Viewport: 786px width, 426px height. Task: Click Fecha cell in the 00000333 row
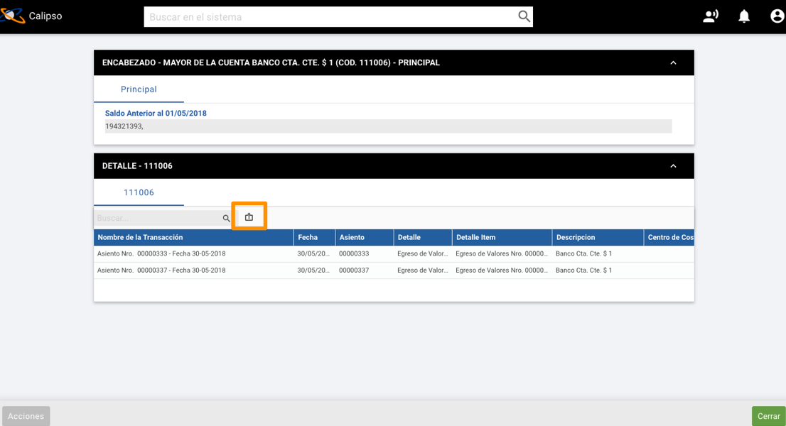click(313, 253)
